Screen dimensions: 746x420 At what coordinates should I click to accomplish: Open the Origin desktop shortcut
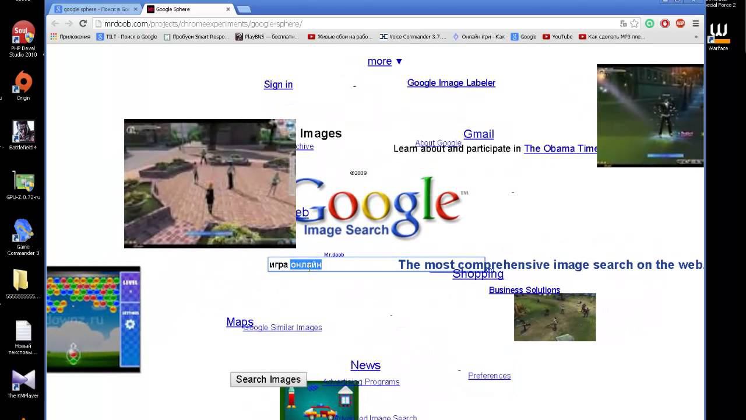click(x=23, y=85)
